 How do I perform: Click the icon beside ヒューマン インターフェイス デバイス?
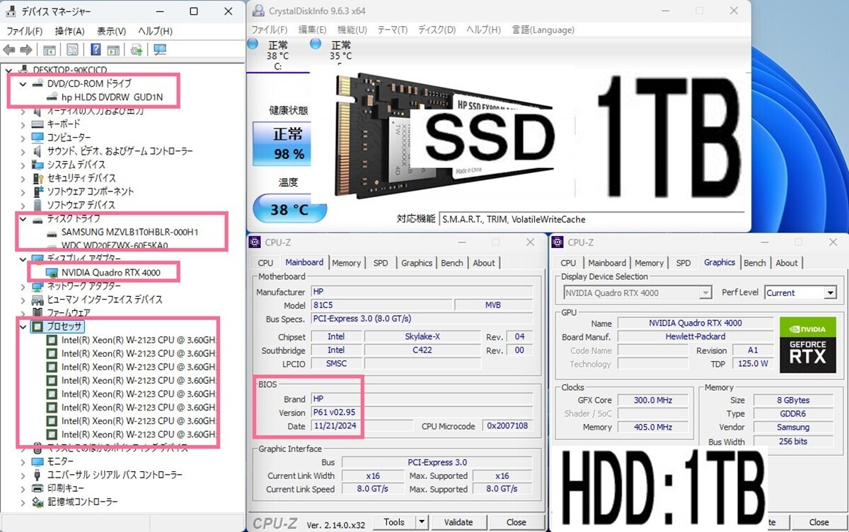pos(38,300)
